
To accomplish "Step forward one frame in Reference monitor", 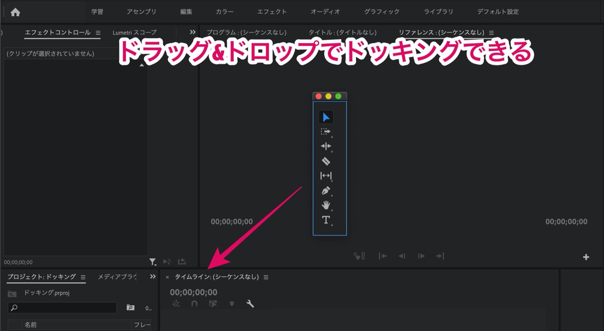I will pos(421,256).
